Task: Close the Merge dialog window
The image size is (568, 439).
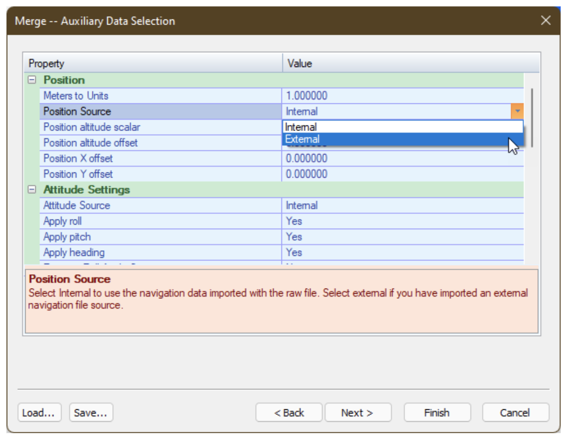Action: [545, 20]
